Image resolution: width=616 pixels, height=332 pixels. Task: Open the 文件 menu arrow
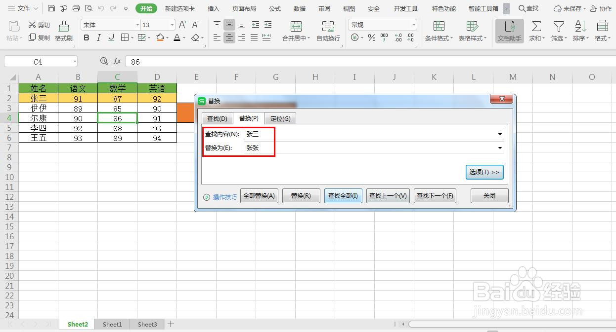point(35,8)
